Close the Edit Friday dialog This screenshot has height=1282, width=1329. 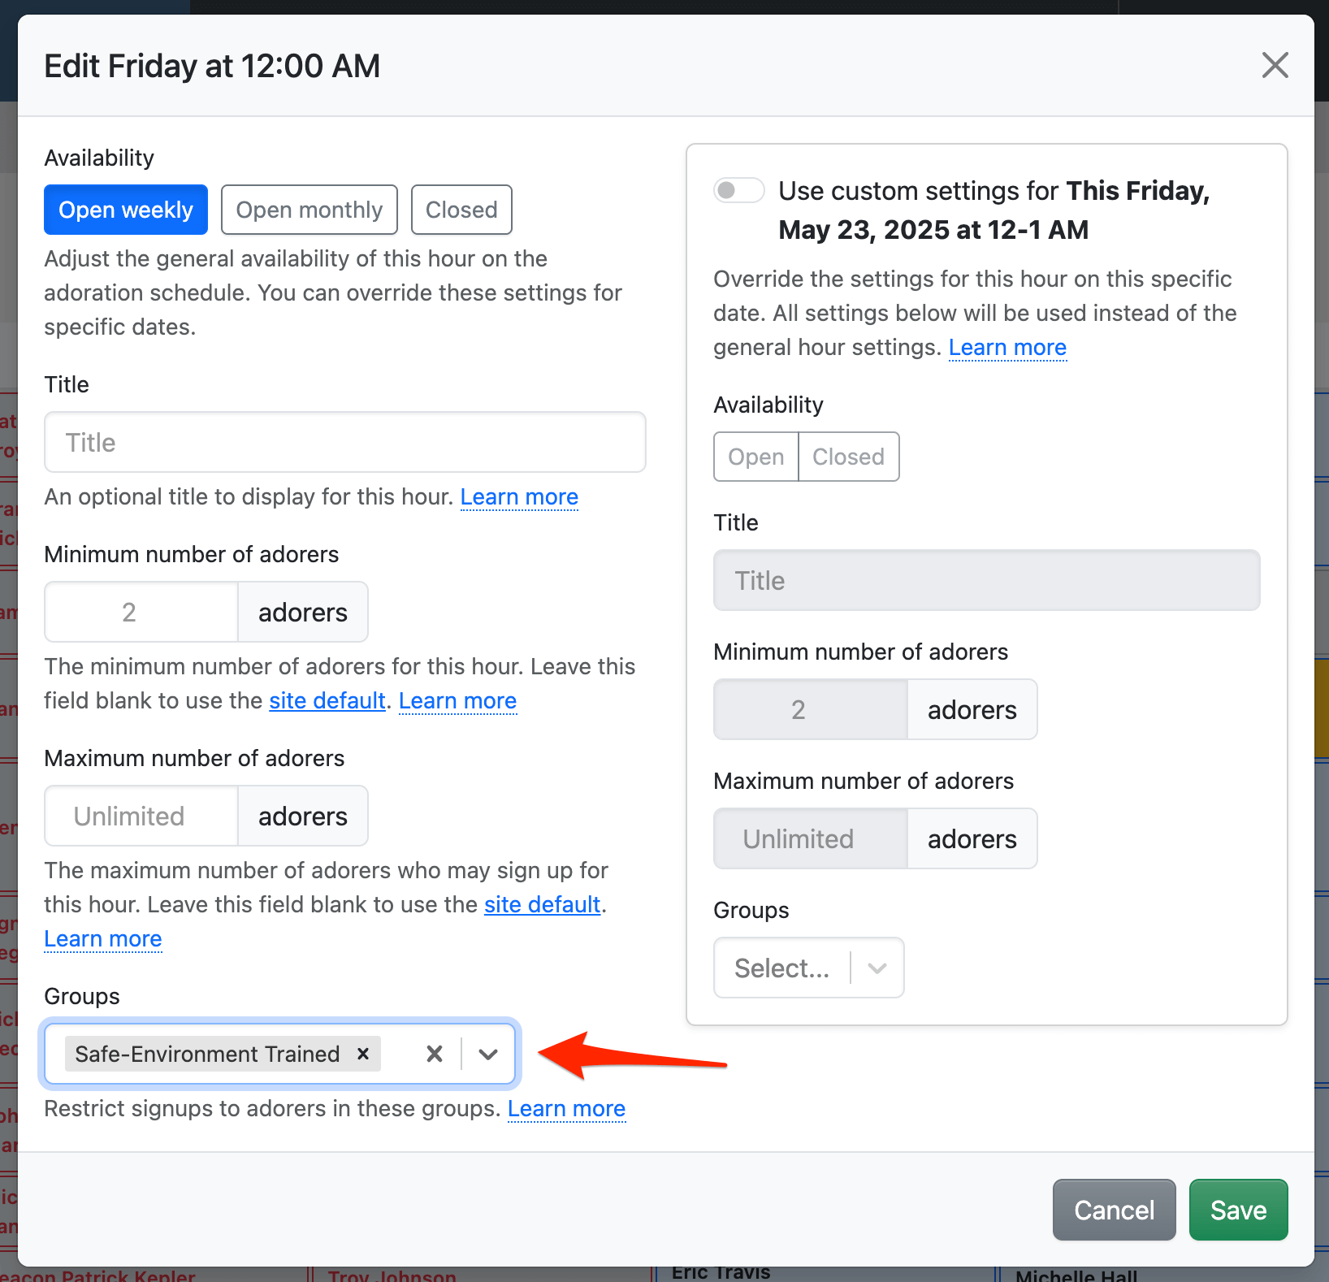click(x=1275, y=65)
